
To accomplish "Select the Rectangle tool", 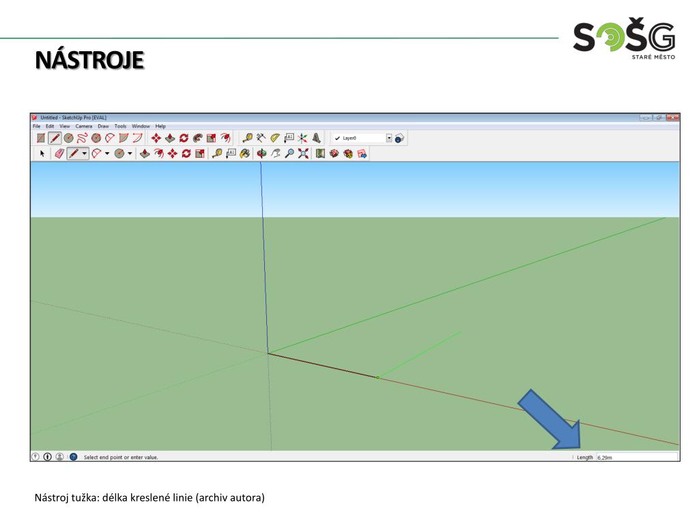I will (40, 138).
